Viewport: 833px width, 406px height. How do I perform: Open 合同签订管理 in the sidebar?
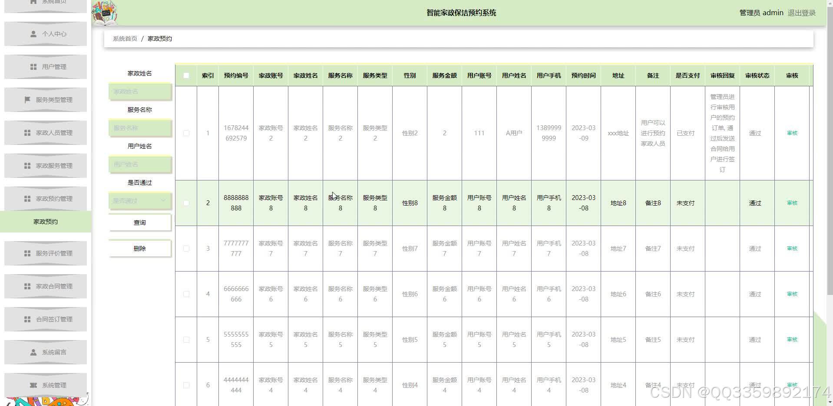click(46, 319)
